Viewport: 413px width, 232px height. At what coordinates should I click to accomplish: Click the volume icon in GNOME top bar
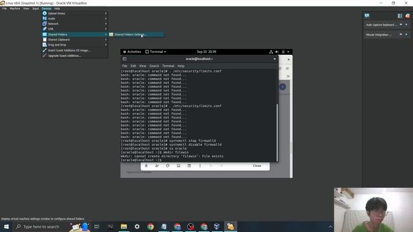click(x=277, y=52)
